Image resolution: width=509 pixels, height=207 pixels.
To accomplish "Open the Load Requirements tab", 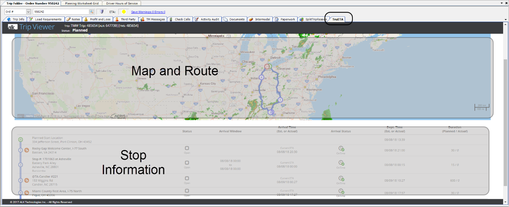I will click(45, 19).
